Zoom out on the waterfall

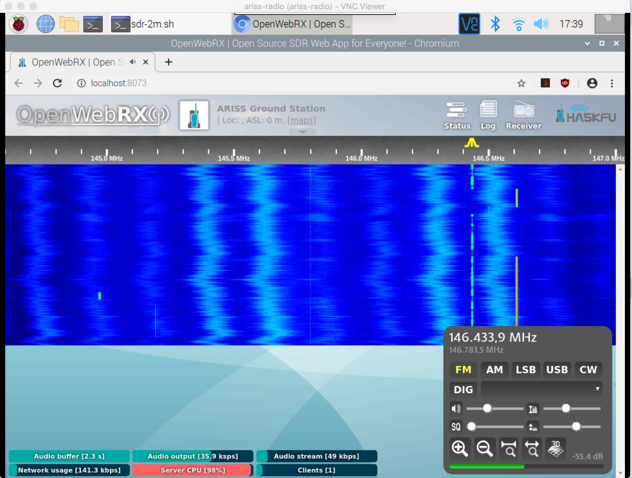[x=485, y=448]
